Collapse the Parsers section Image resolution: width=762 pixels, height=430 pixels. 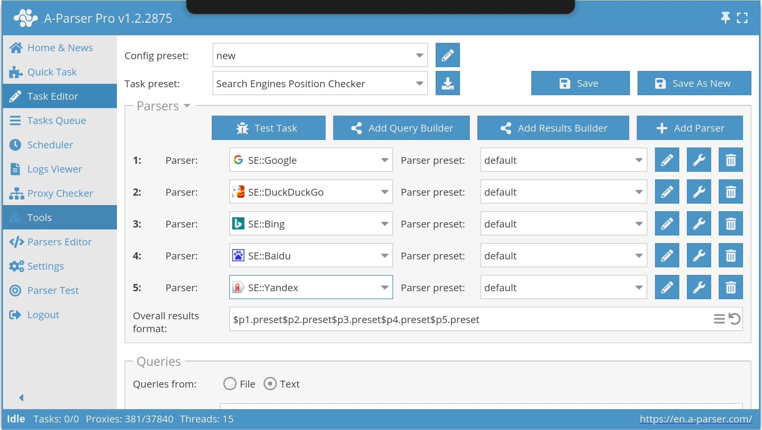pos(187,106)
